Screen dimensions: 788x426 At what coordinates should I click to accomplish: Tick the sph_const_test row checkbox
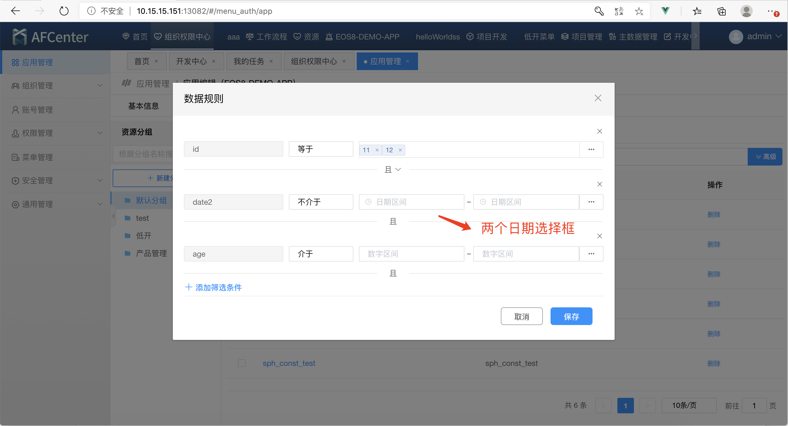pyautogui.click(x=242, y=363)
